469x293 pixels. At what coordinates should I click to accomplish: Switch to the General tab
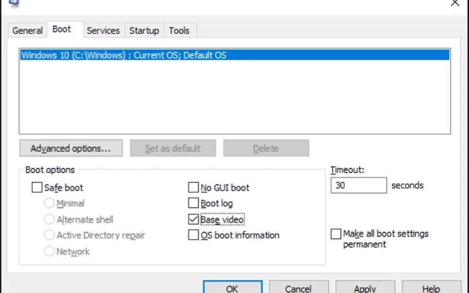pos(28,30)
